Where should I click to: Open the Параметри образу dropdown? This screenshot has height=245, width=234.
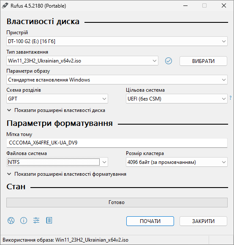click(117, 80)
